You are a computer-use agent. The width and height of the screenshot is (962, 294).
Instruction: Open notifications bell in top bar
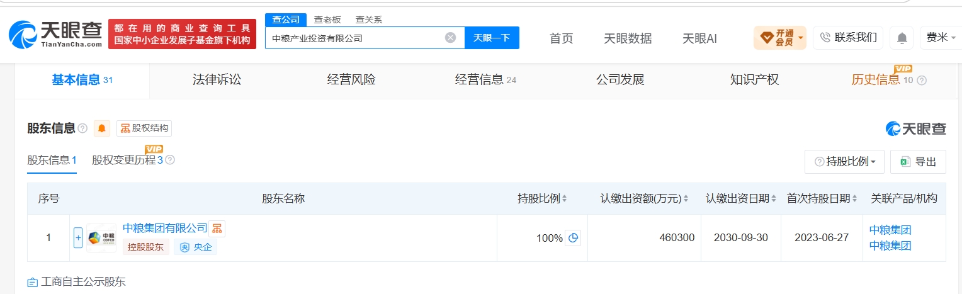tap(902, 38)
